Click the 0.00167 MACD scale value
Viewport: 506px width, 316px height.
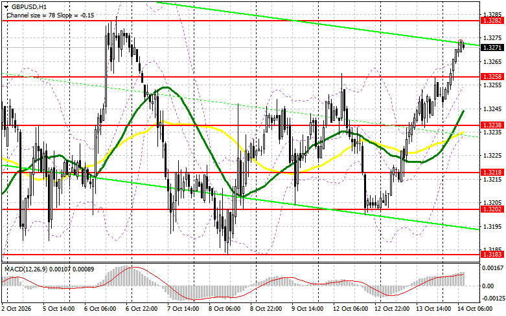point(492,268)
